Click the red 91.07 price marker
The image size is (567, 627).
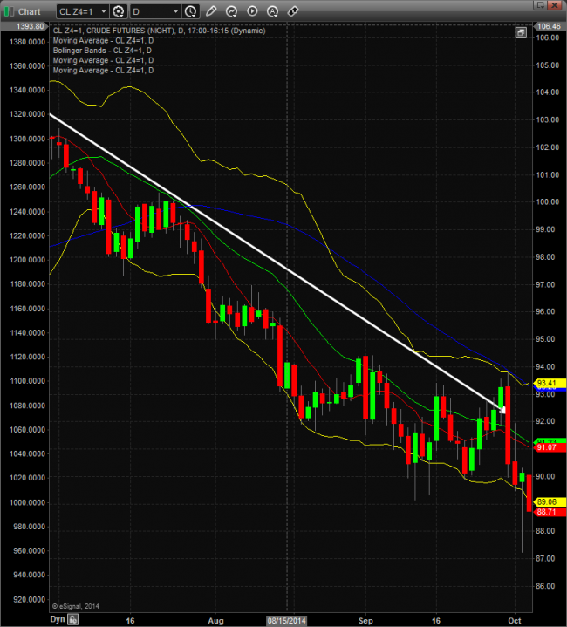point(549,447)
